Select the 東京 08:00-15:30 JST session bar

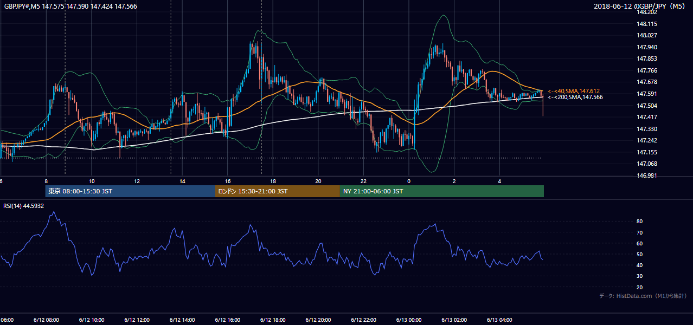(130, 191)
